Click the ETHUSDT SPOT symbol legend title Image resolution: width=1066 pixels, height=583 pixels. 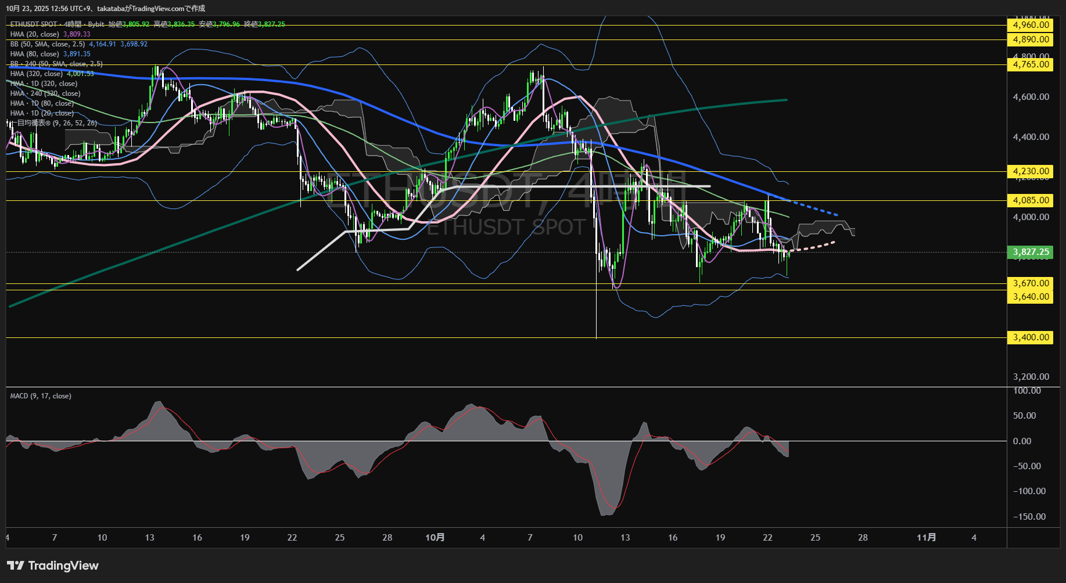(34, 24)
